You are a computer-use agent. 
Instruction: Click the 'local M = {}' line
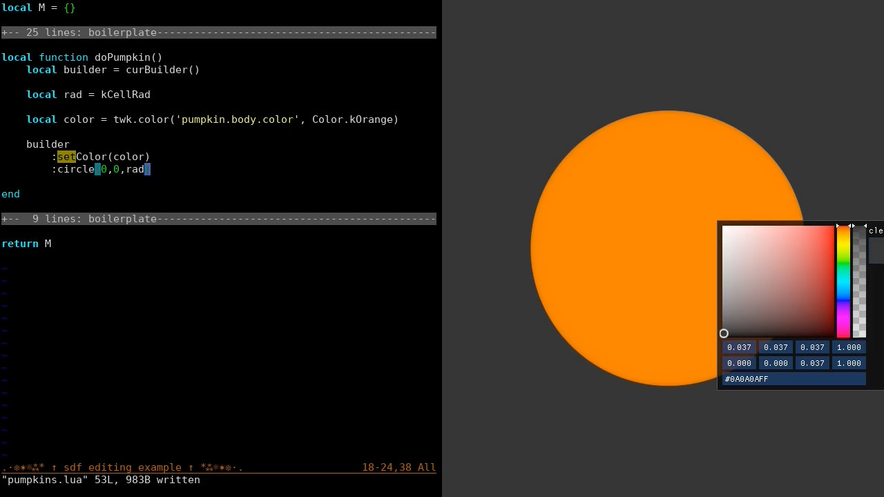click(x=39, y=8)
